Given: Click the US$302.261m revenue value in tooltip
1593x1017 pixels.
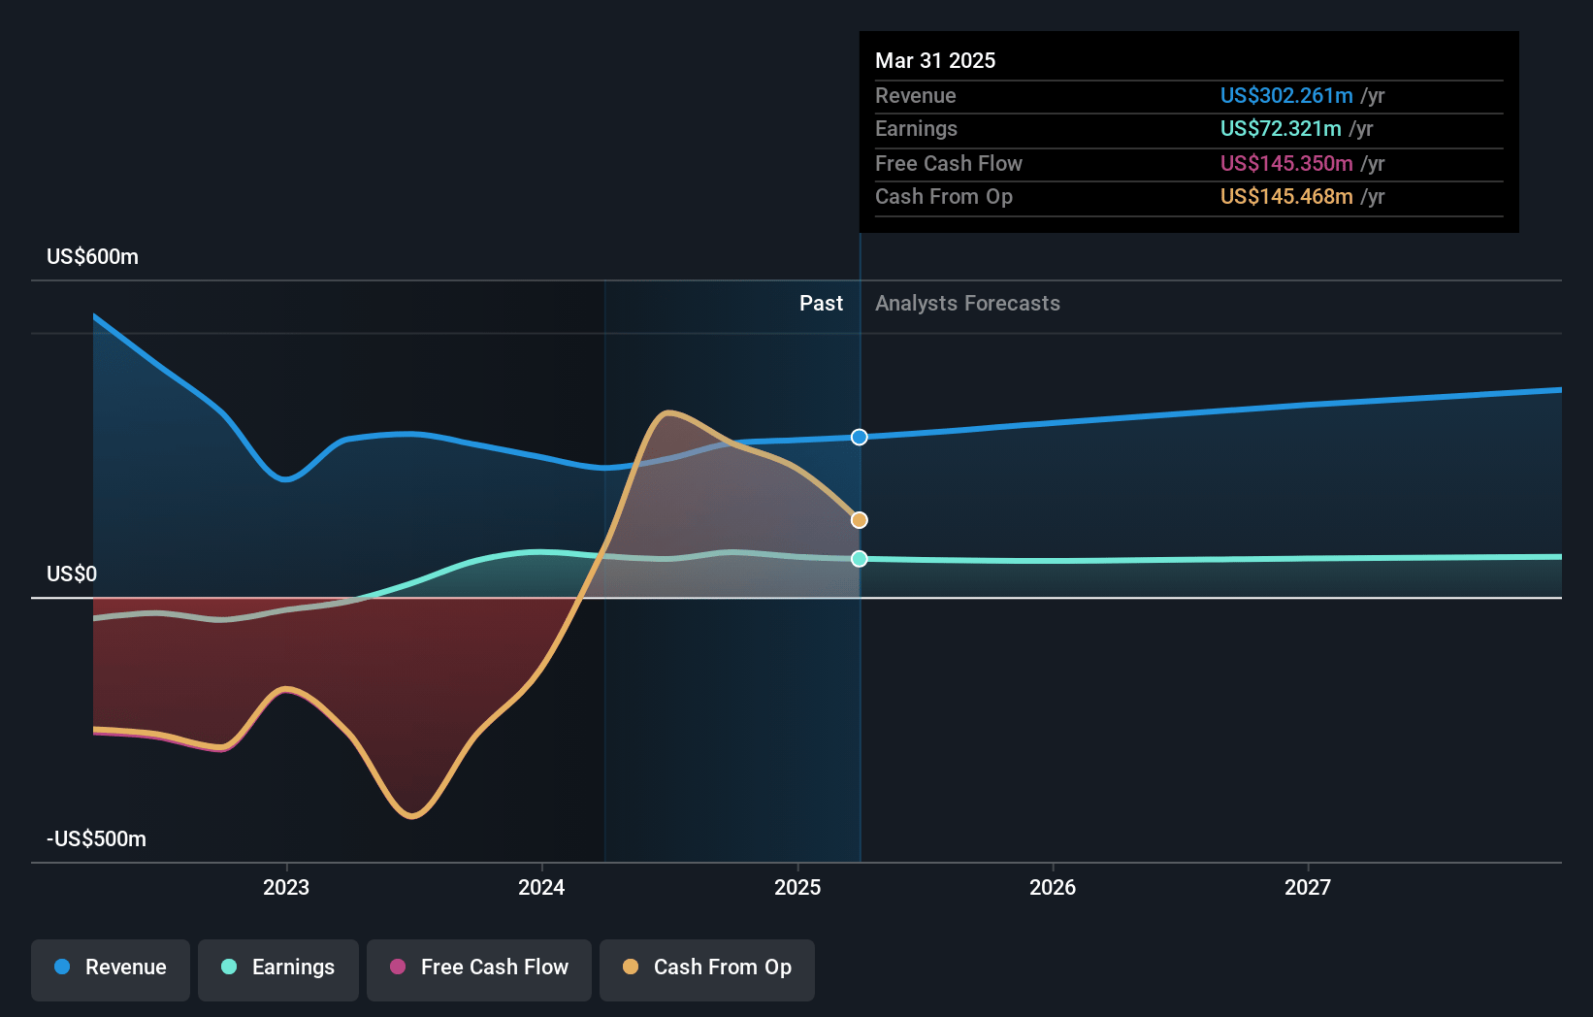Looking at the screenshot, I should (1286, 95).
